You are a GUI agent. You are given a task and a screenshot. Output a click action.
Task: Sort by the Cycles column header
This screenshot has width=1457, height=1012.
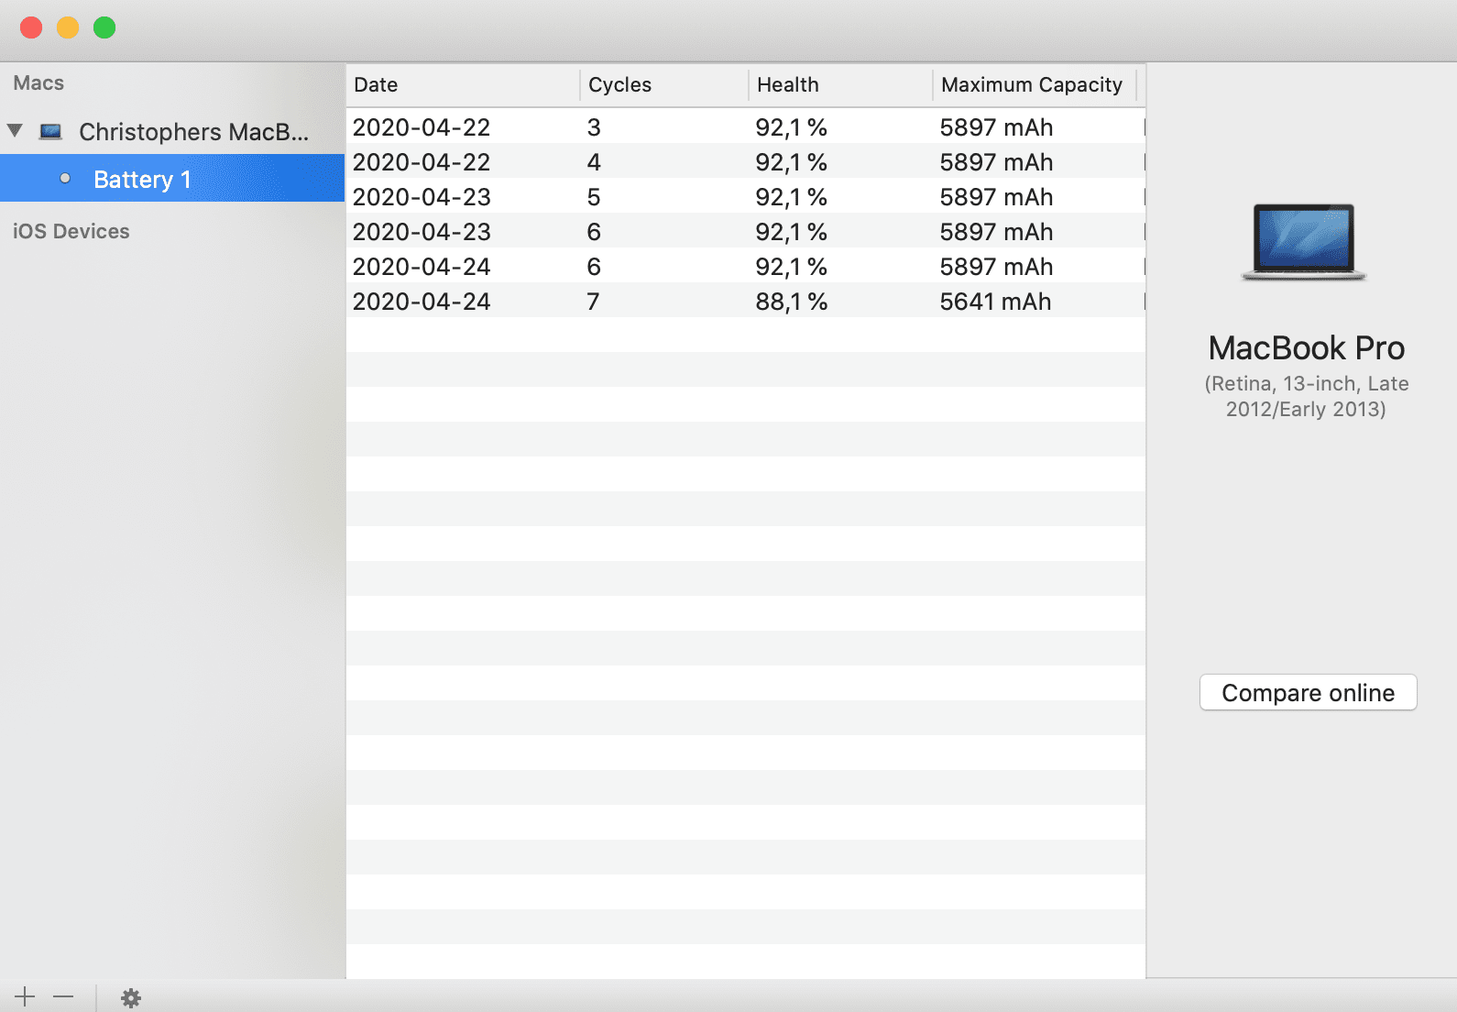pos(664,84)
